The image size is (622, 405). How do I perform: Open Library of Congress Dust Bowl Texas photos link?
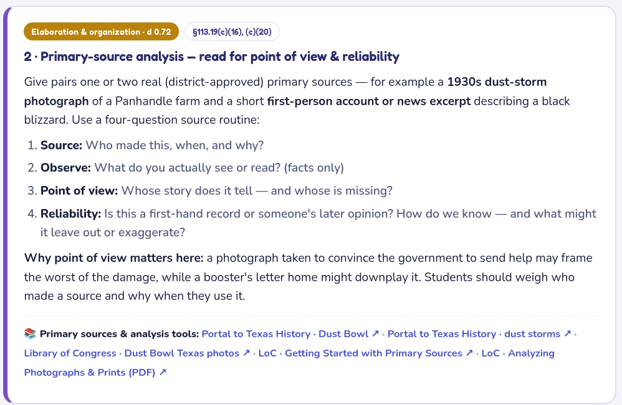[x=137, y=353]
